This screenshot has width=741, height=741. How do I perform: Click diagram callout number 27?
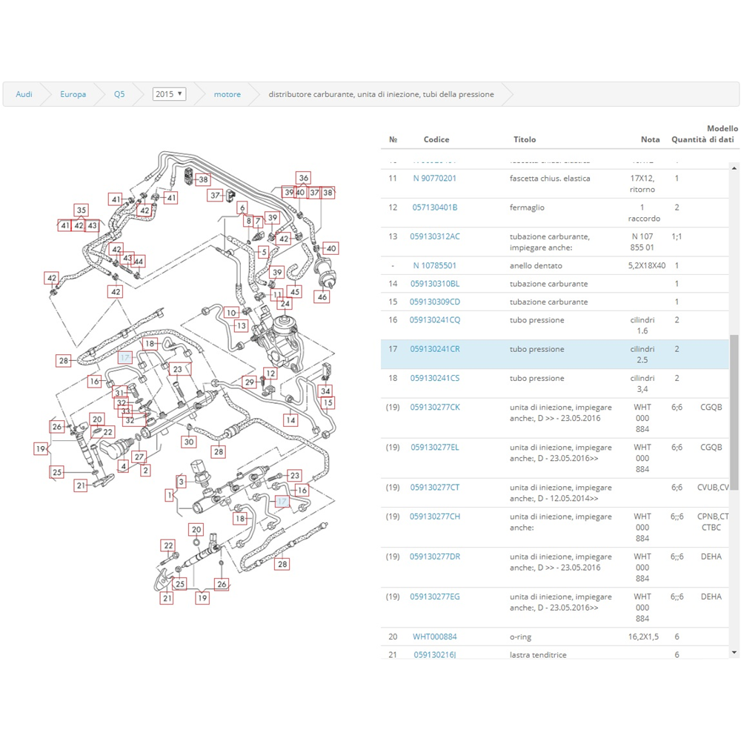click(139, 457)
